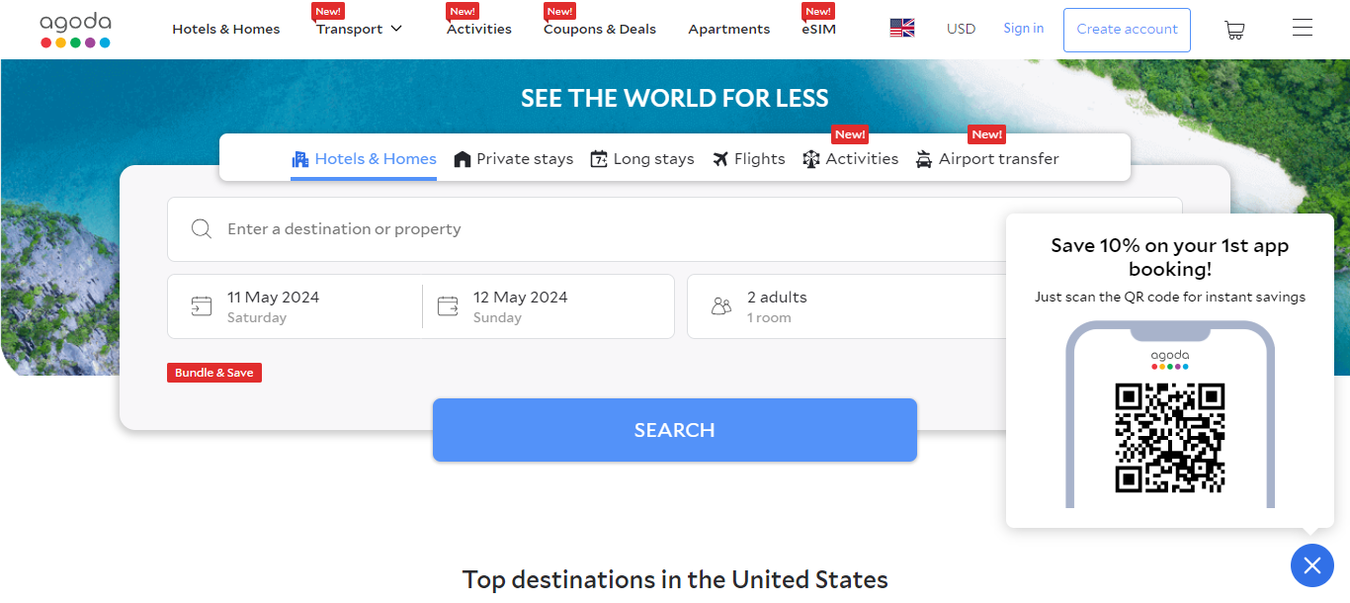Open the shopping cart icon
The image size is (1350, 603).
tap(1234, 30)
